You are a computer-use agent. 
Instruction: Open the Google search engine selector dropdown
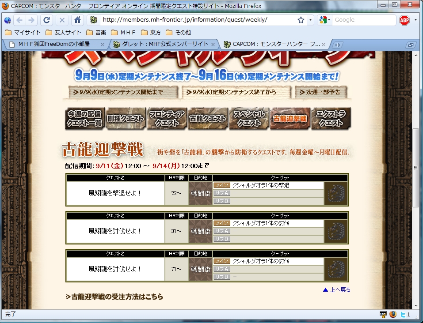324,20
